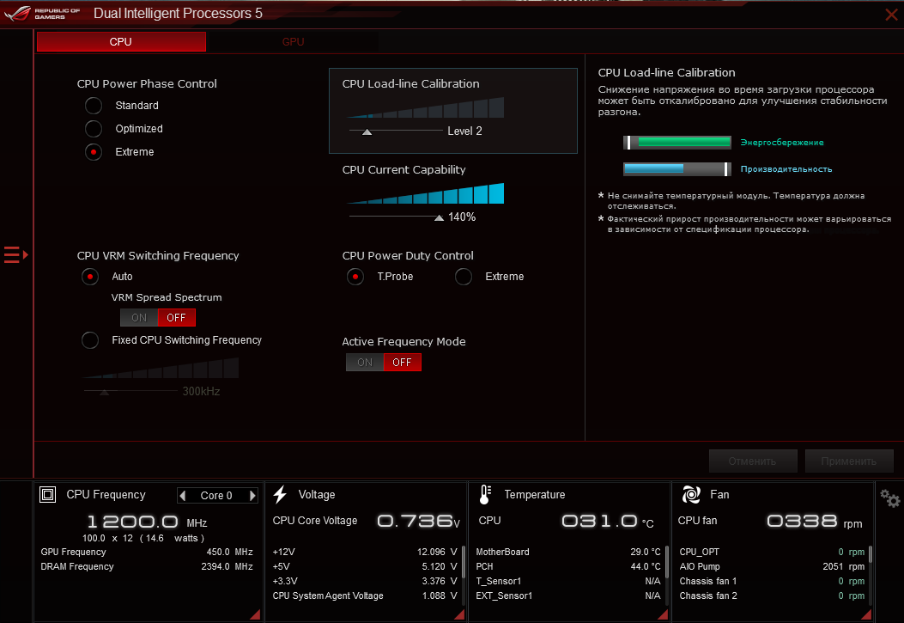Image resolution: width=904 pixels, height=623 pixels.
Task: Click the Применить button
Action: click(849, 461)
